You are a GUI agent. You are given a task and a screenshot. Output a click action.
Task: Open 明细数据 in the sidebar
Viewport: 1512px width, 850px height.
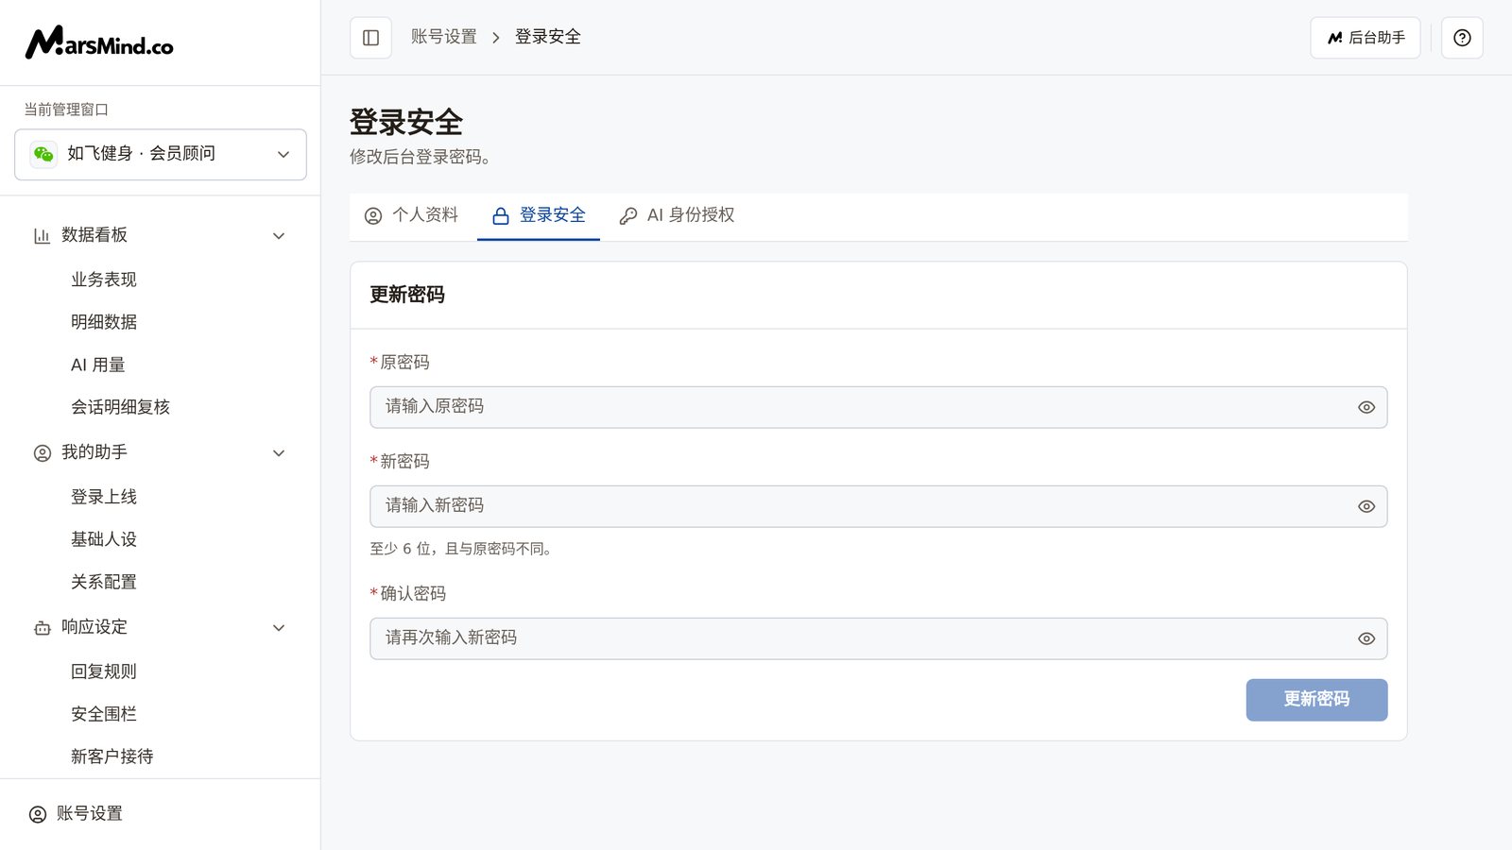(104, 322)
